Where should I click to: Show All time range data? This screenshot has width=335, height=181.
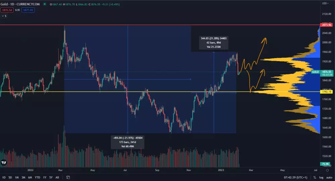[57, 177]
